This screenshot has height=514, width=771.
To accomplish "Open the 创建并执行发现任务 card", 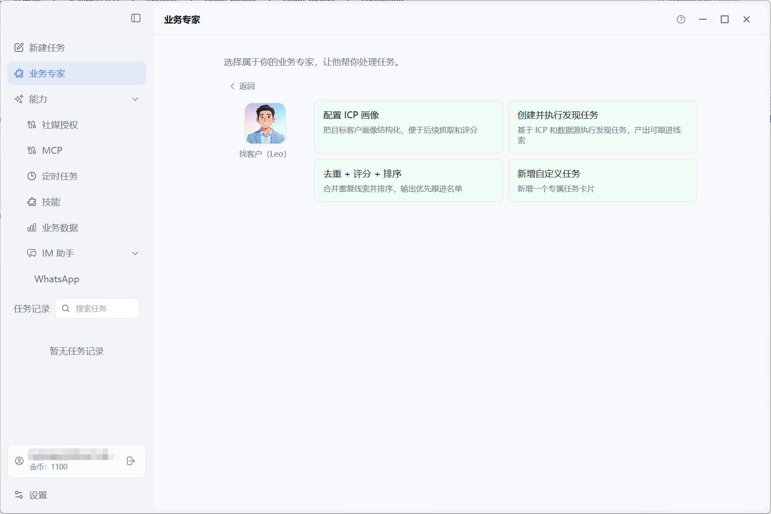I will click(x=603, y=127).
